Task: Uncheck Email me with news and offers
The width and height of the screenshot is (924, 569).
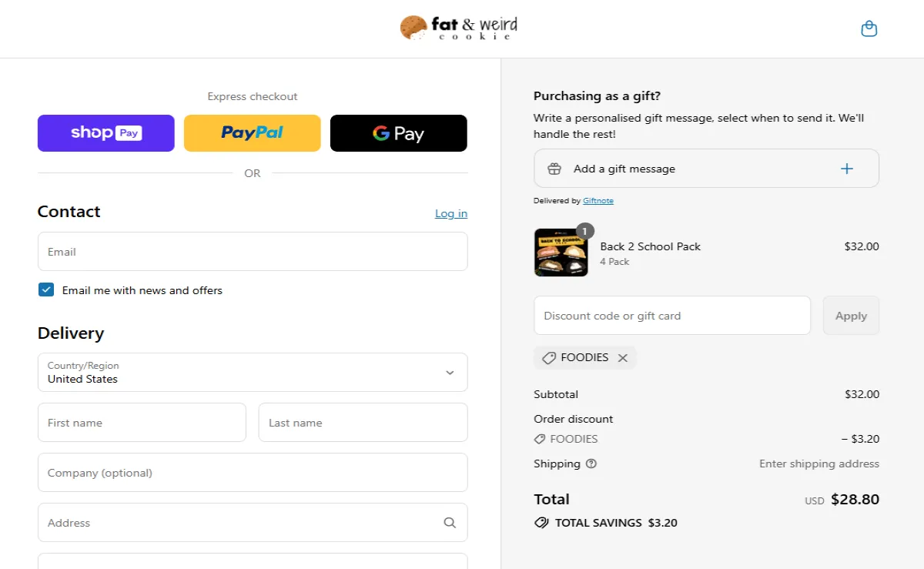Action: click(45, 290)
